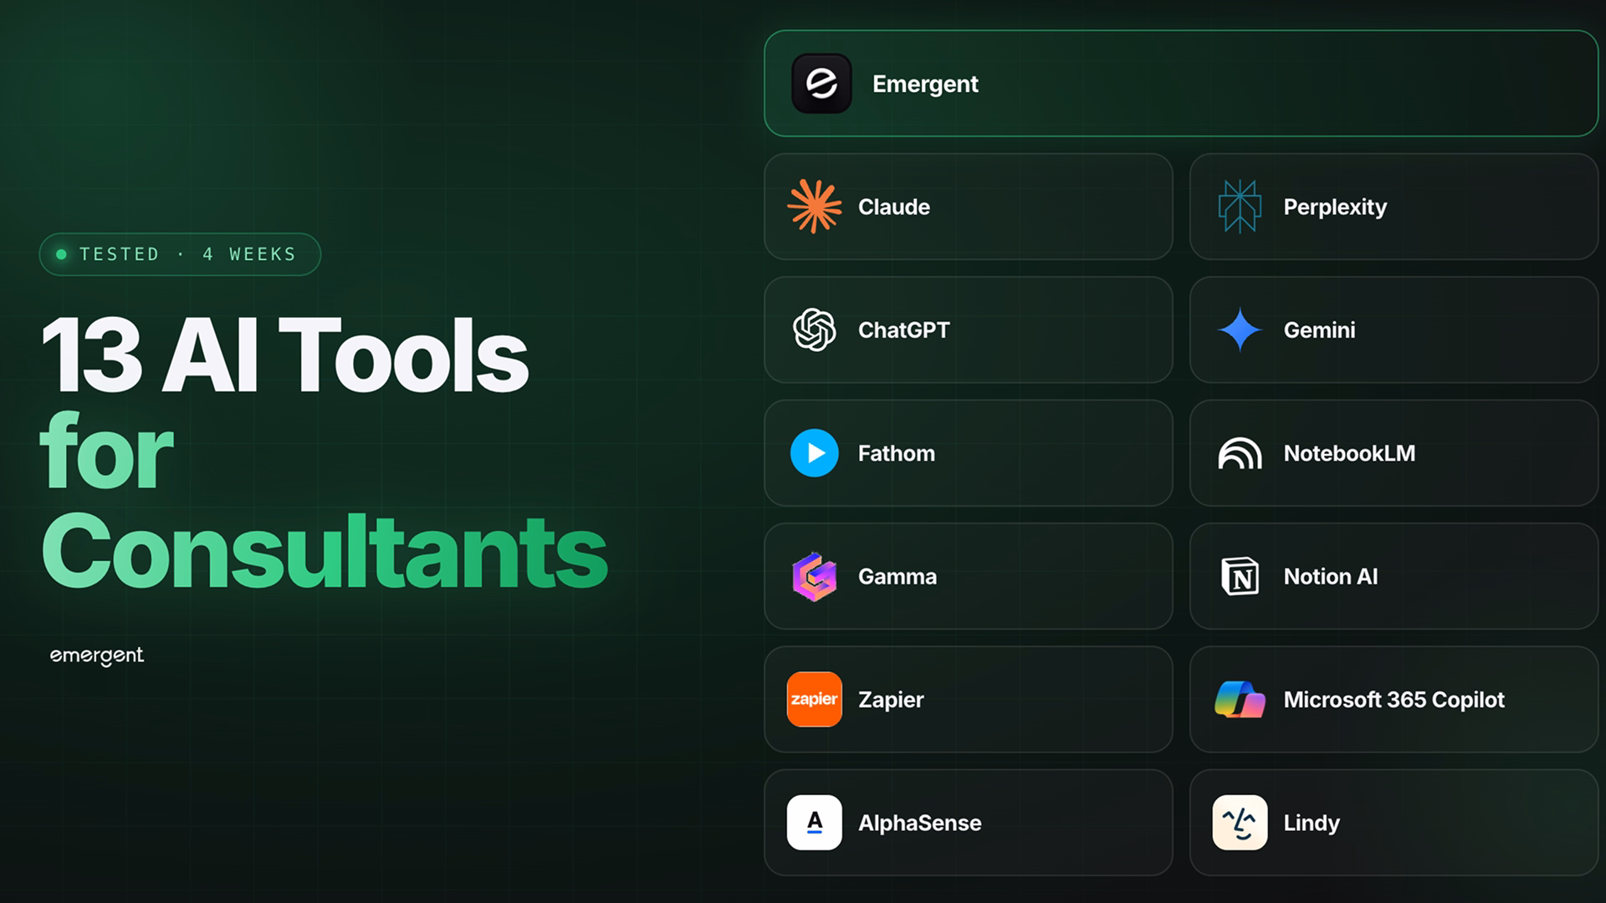Click the orange Claude starburst icon
The width and height of the screenshot is (1606, 903).
pos(814,207)
